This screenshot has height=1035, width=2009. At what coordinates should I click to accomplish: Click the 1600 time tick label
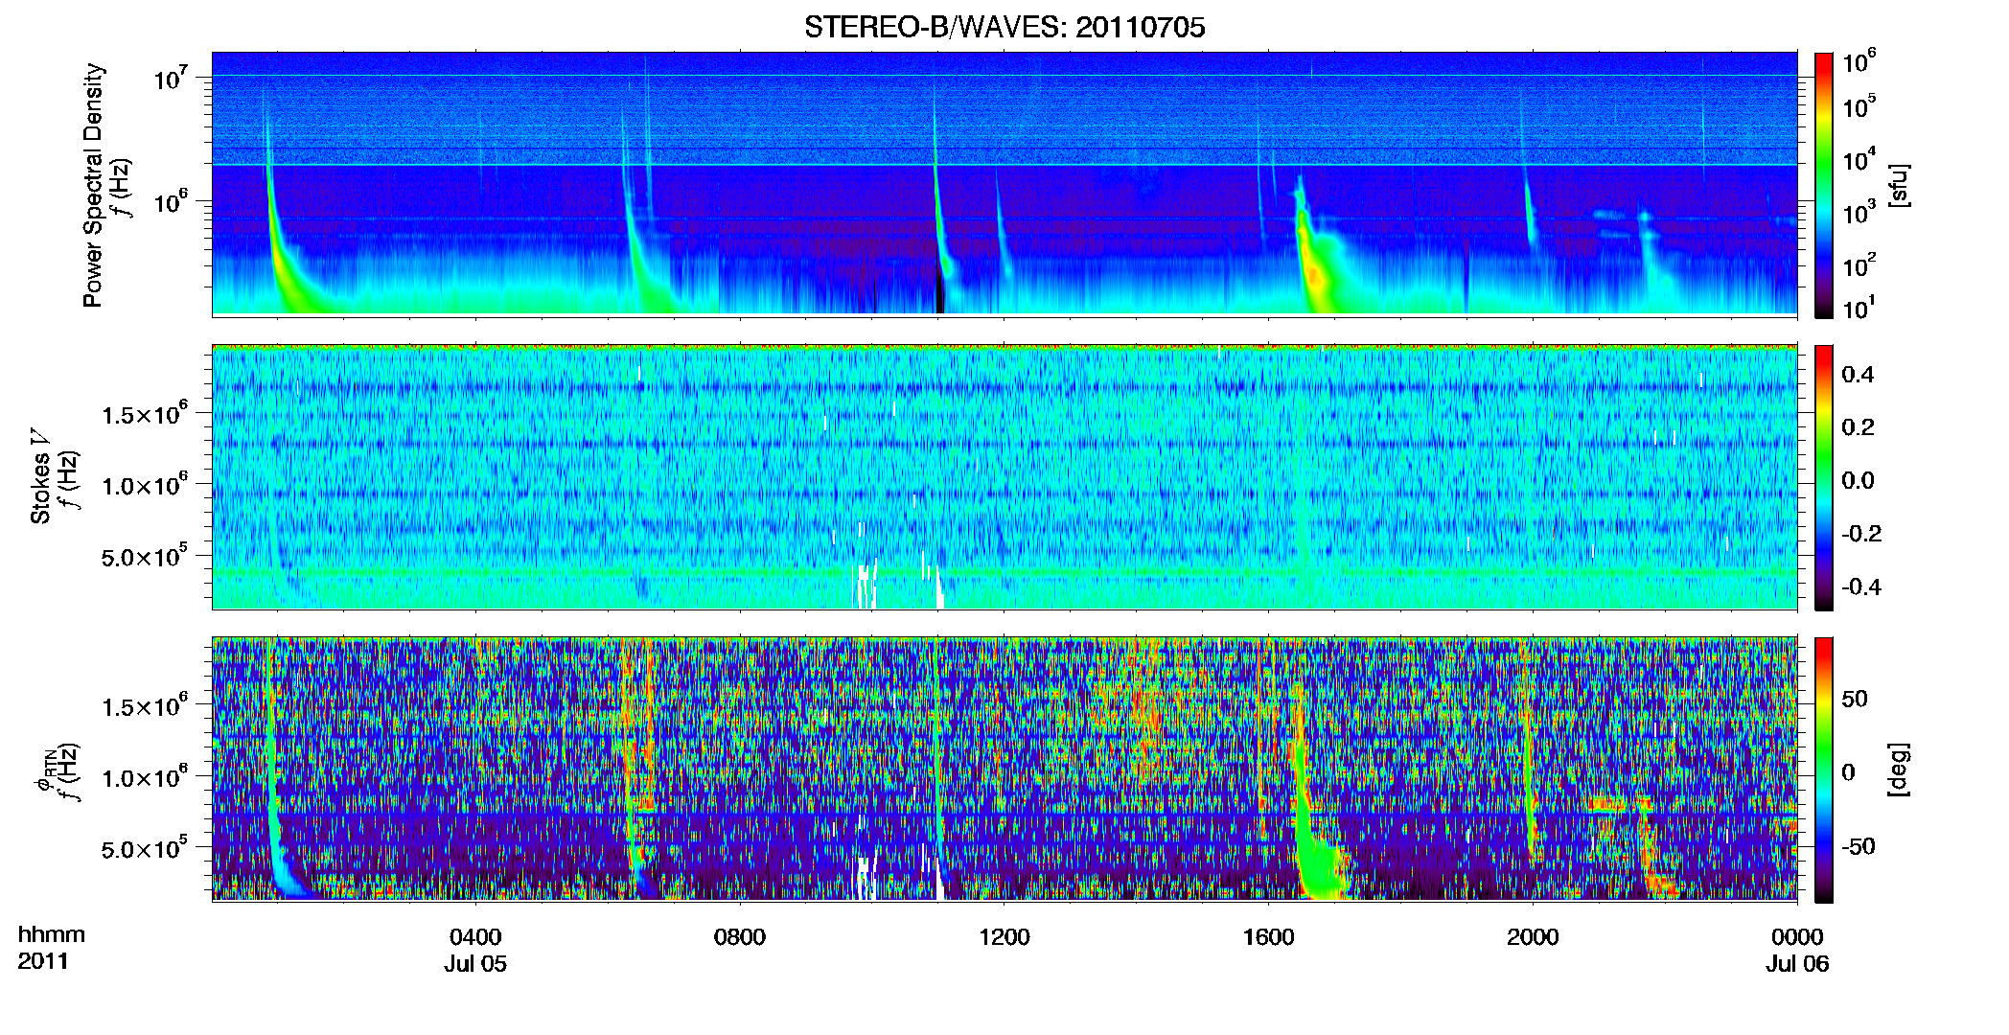click(x=1269, y=936)
